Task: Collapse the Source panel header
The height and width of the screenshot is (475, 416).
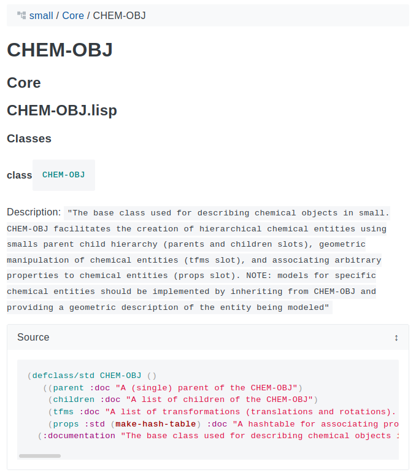Action: (208, 337)
